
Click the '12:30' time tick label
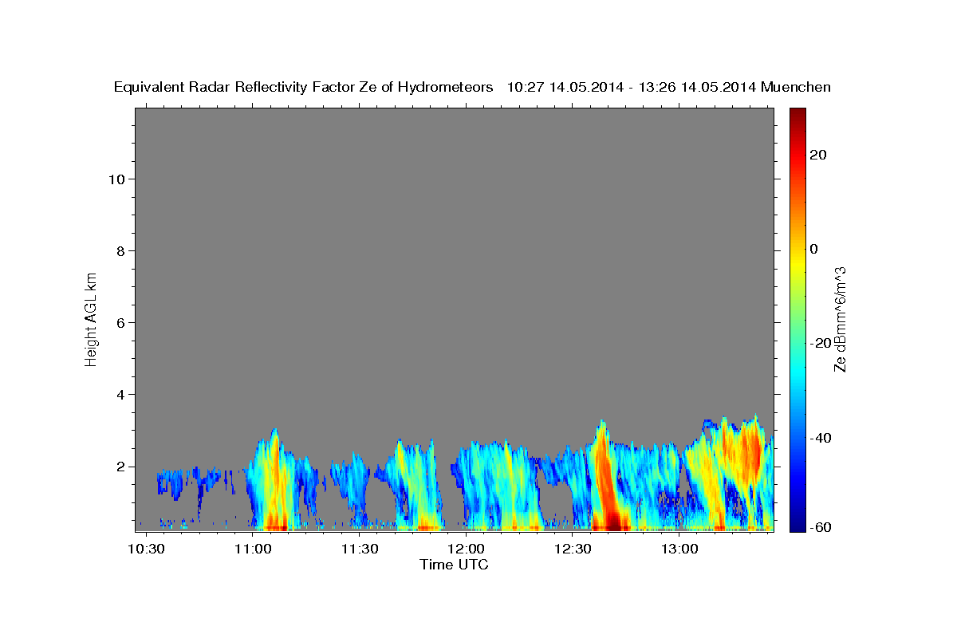point(573,549)
